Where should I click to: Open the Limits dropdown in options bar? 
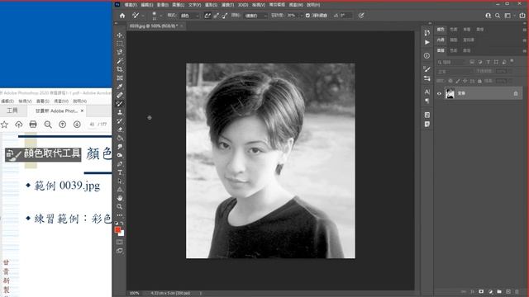tap(255, 16)
